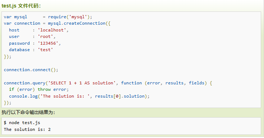
Task: Click the database value 'test'
Action: [45, 50]
